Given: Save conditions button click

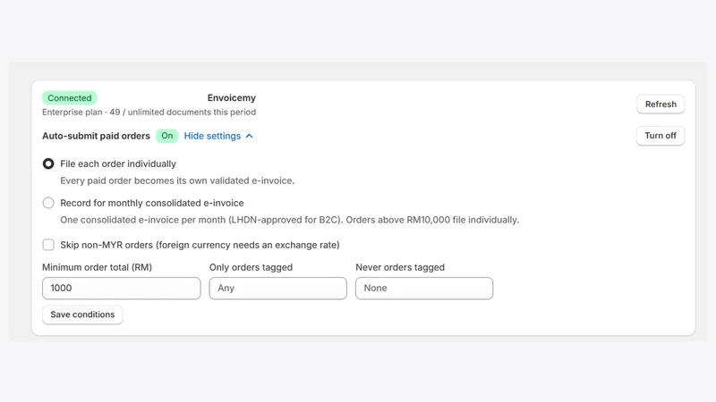Looking at the screenshot, I should 82,314.
